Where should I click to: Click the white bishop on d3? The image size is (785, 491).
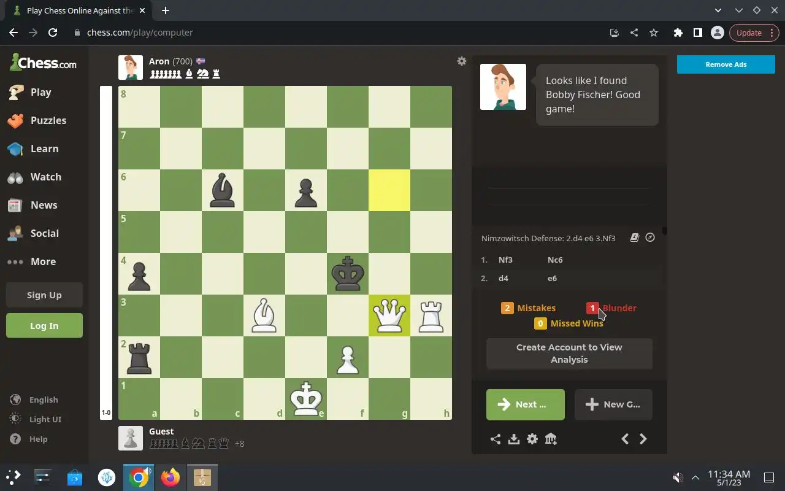264,315
